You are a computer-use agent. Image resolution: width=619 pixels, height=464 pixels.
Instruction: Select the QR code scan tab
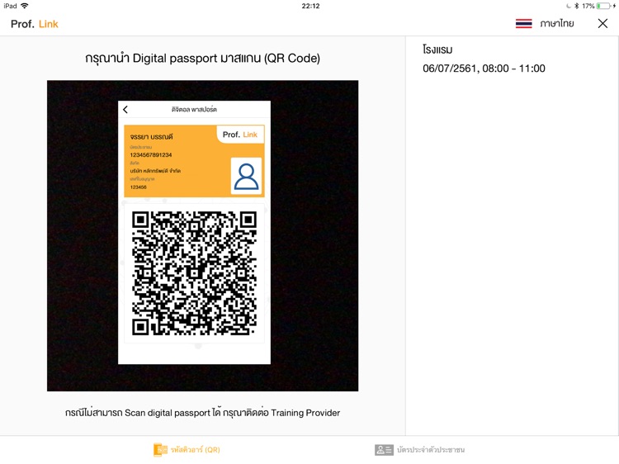pyautogui.click(x=187, y=449)
